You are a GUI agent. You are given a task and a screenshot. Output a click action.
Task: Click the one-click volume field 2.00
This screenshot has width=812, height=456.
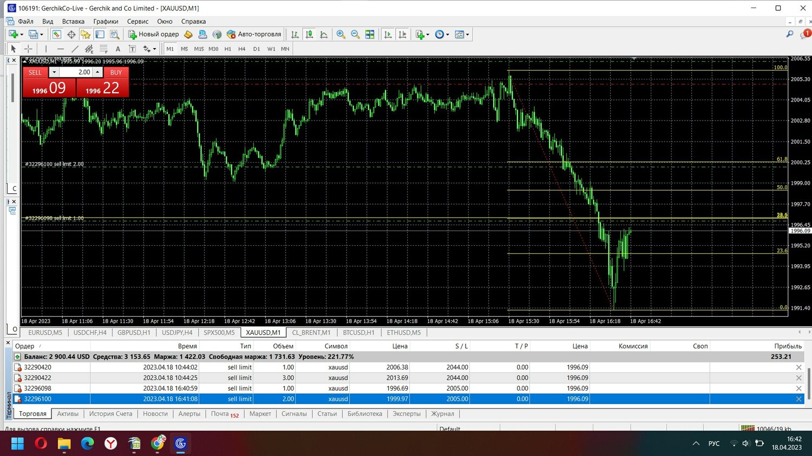coord(75,72)
